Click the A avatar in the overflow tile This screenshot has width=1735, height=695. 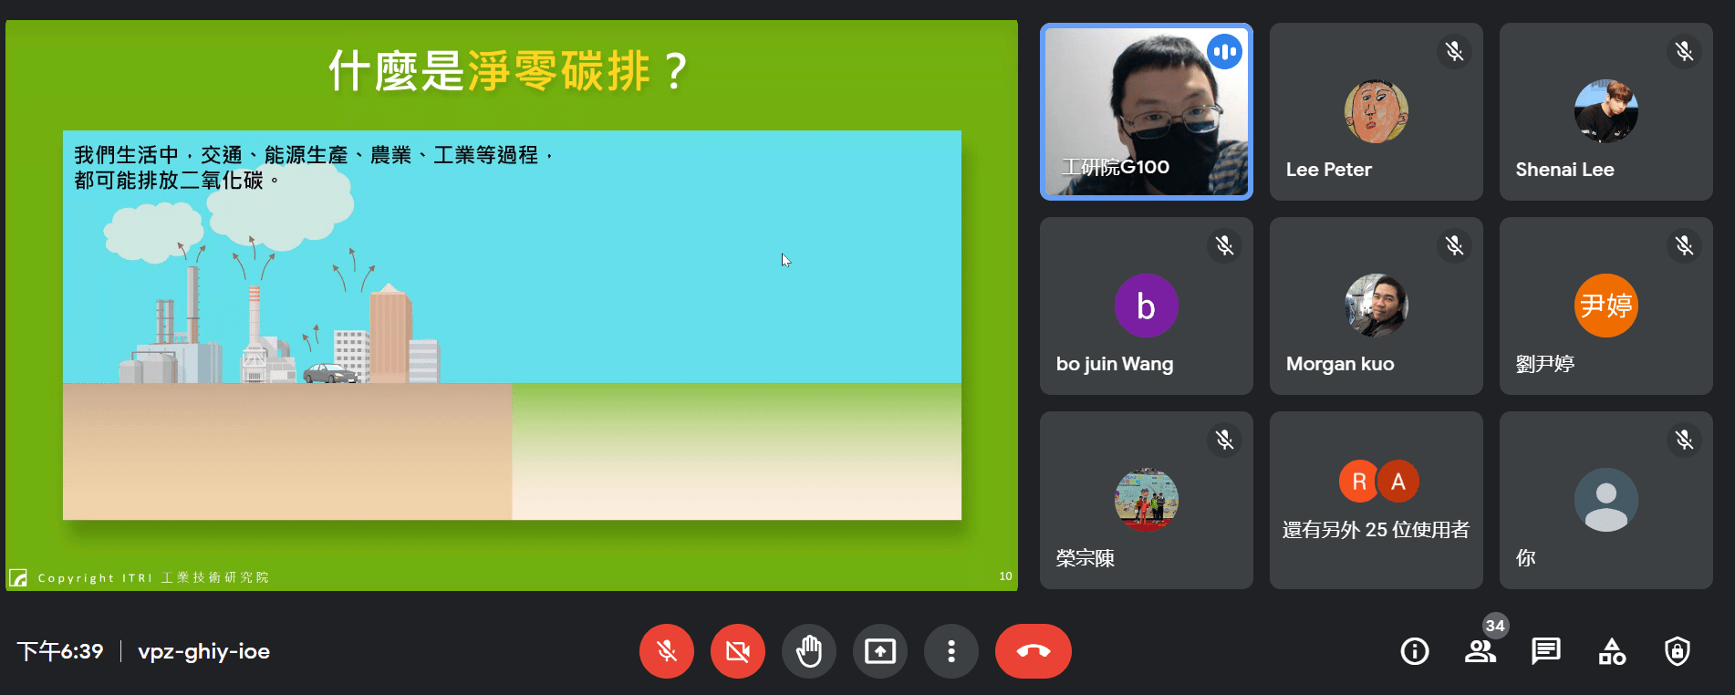coord(1398,482)
